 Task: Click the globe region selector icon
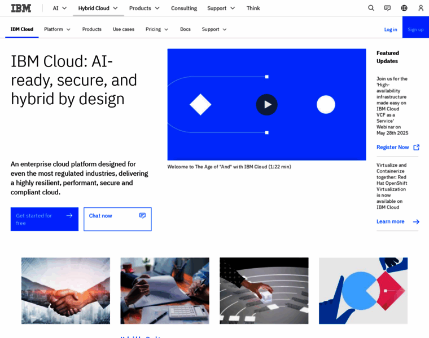404,8
